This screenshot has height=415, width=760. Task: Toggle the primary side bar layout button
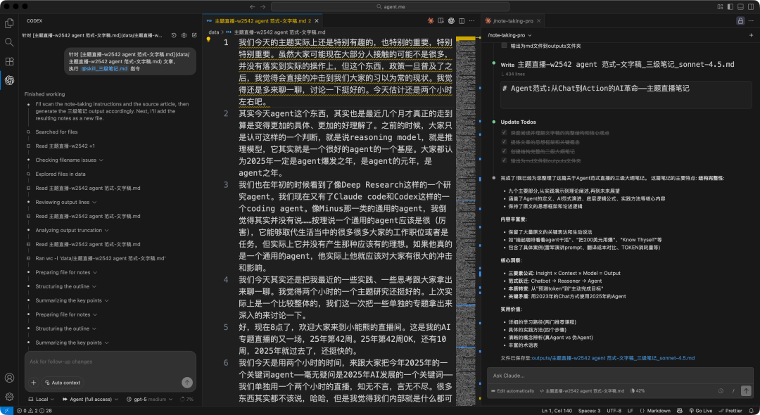point(730,7)
